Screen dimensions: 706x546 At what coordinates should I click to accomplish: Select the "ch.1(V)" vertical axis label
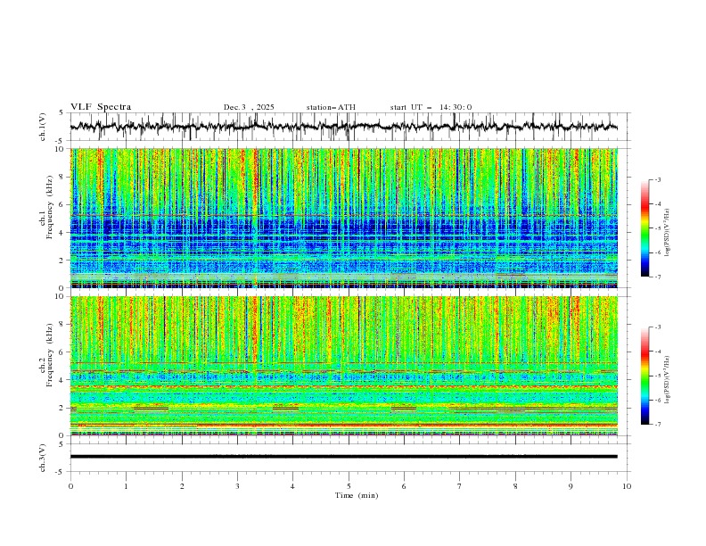[x=43, y=127]
